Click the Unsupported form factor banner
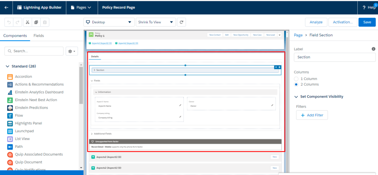378x175 pixels. coord(185,141)
